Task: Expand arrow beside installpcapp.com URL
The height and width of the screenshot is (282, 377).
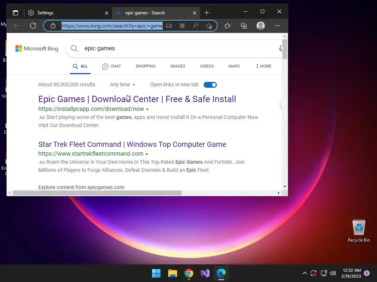Action: [147, 109]
